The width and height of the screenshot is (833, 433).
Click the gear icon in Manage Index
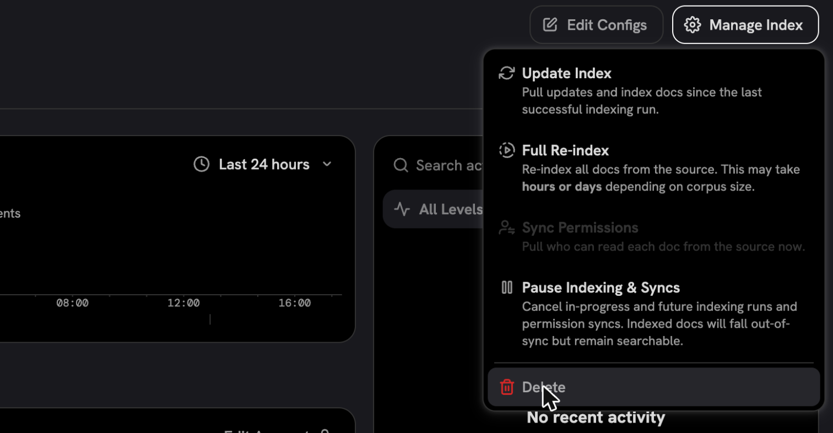point(692,25)
